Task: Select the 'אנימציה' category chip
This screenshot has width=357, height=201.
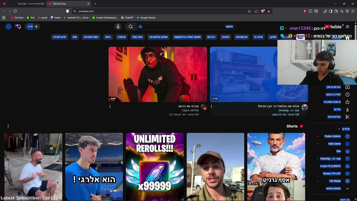Action: point(122,37)
